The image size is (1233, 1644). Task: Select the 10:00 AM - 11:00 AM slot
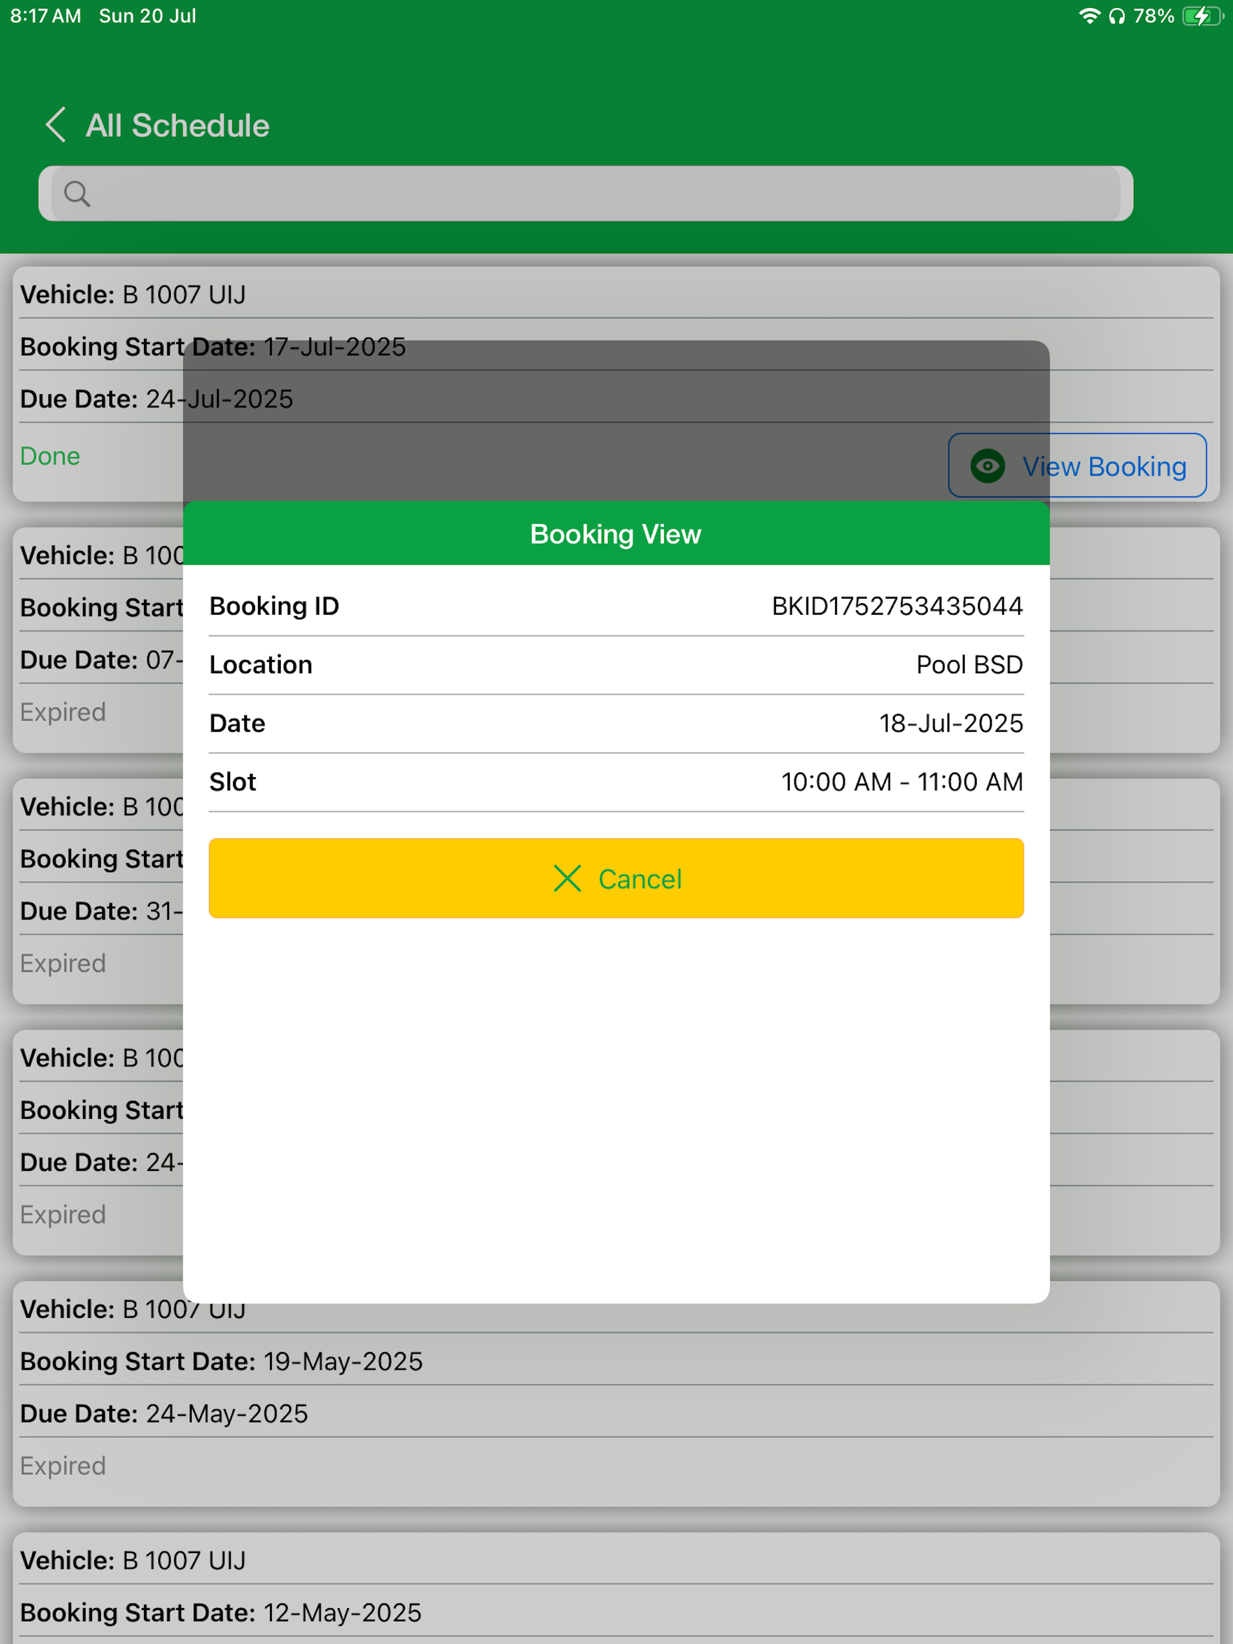click(x=901, y=782)
